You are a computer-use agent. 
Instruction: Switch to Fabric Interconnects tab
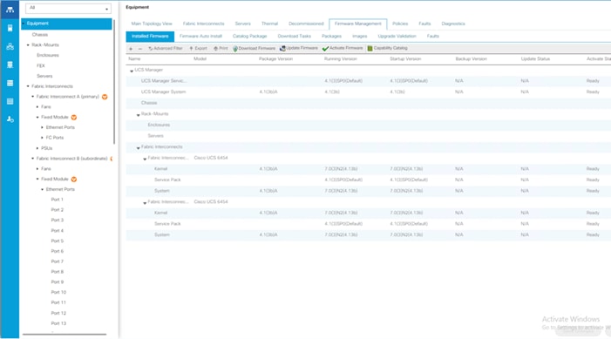pos(203,24)
